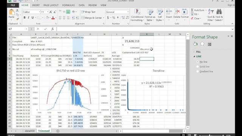
Task: Switch to the DATA ribbon tab
Action: pyautogui.click(x=82, y=5)
